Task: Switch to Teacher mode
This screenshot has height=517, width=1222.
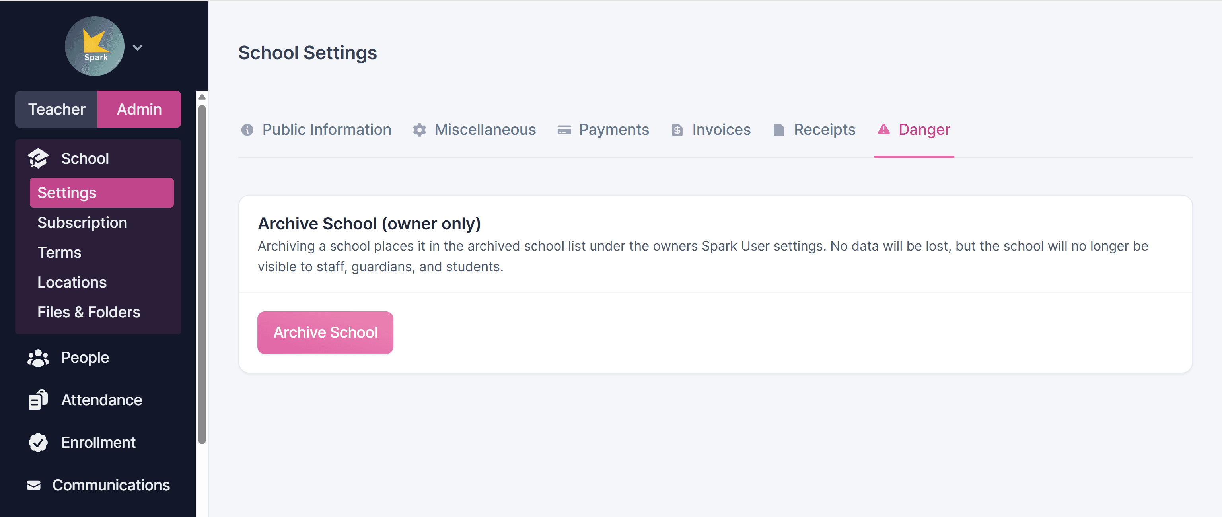Action: pyautogui.click(x=56, y=109)
